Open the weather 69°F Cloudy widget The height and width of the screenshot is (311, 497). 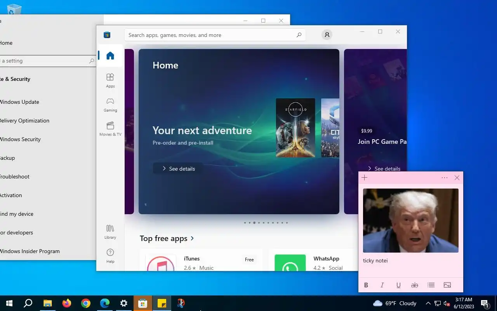(394, 303)
